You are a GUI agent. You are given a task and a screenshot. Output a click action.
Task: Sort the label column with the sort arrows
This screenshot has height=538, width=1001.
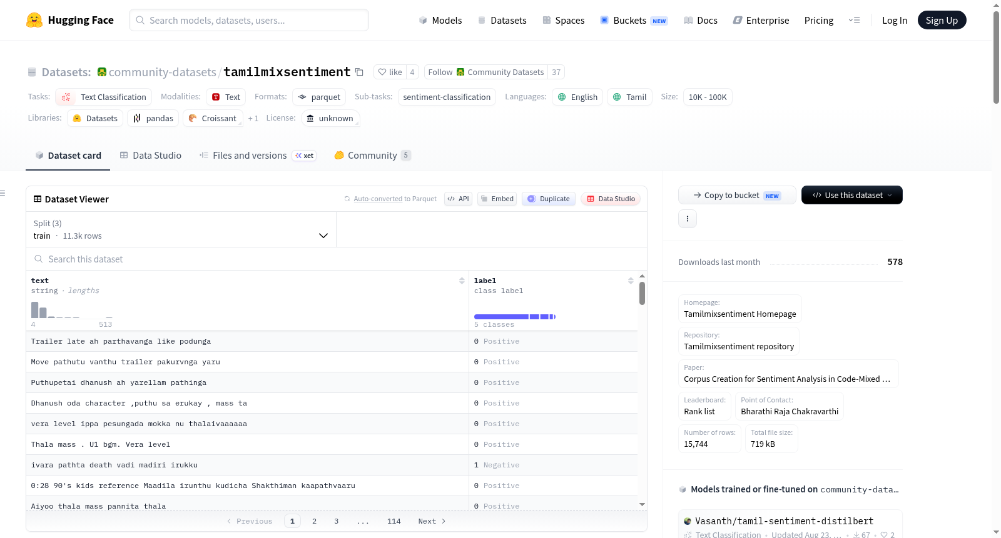(631, 281)
